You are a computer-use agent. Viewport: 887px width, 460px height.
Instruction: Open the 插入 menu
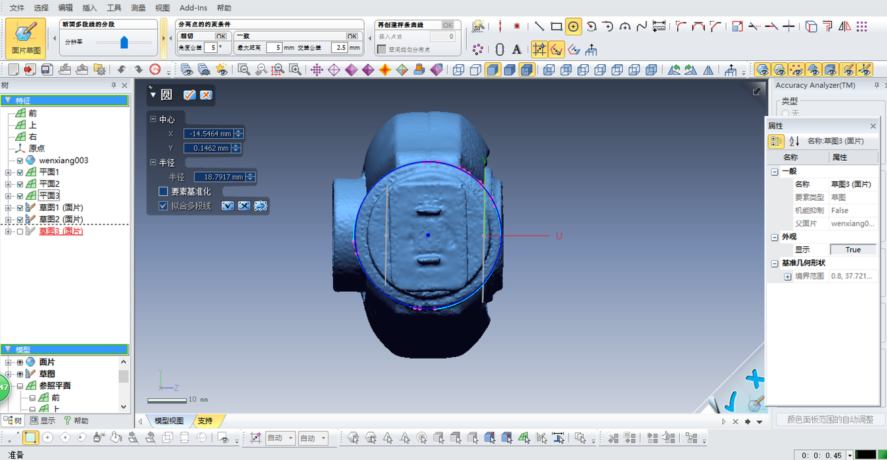(89, 8)
